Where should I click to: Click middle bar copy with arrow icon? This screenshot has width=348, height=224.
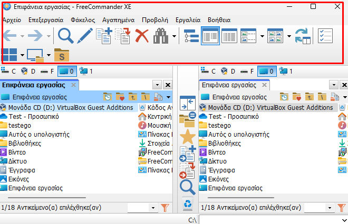[x=188, y=154]
